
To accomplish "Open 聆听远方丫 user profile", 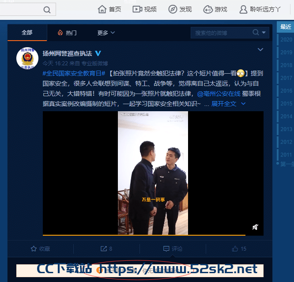I will [260, 9].
